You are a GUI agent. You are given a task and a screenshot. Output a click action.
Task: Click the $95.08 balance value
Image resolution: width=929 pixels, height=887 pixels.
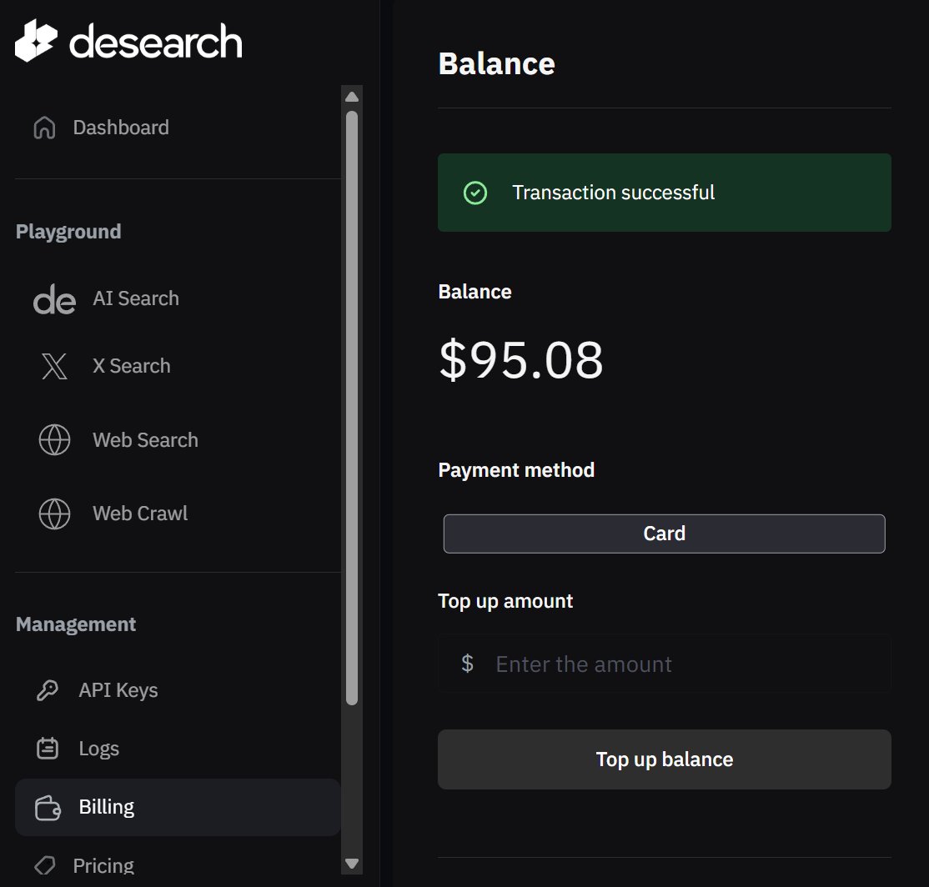[520, 360]
